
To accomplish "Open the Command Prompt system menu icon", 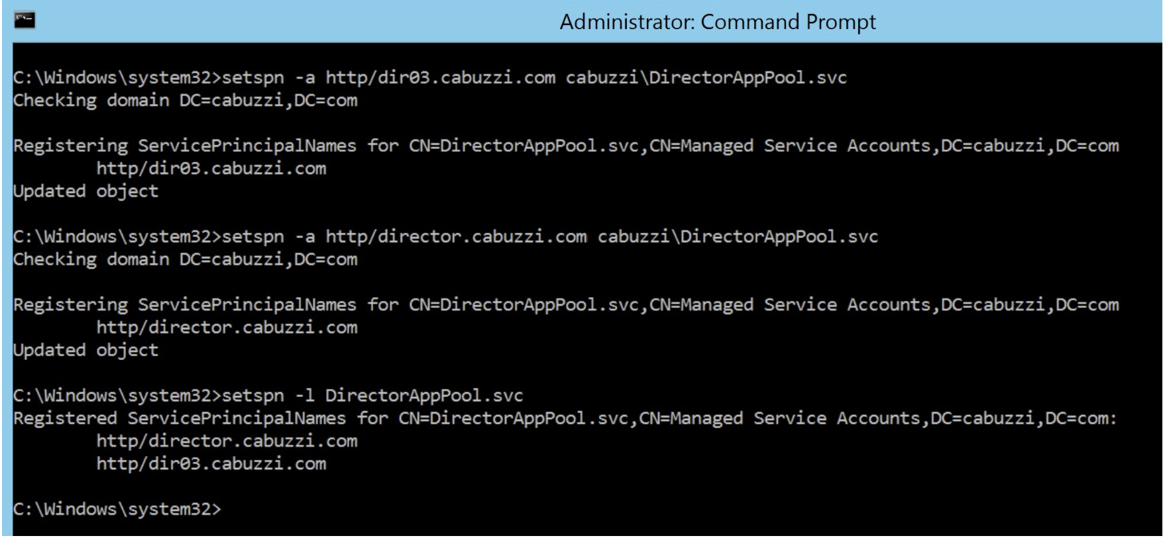I will (25, 21).
